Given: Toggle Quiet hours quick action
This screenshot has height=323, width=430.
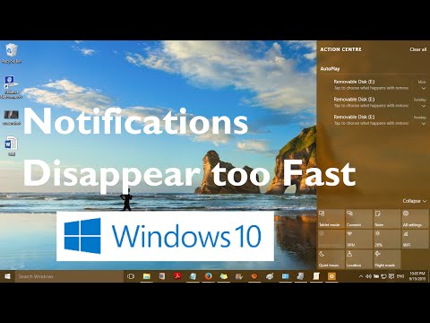Looking at the screenshot, I should coord(331,259).
